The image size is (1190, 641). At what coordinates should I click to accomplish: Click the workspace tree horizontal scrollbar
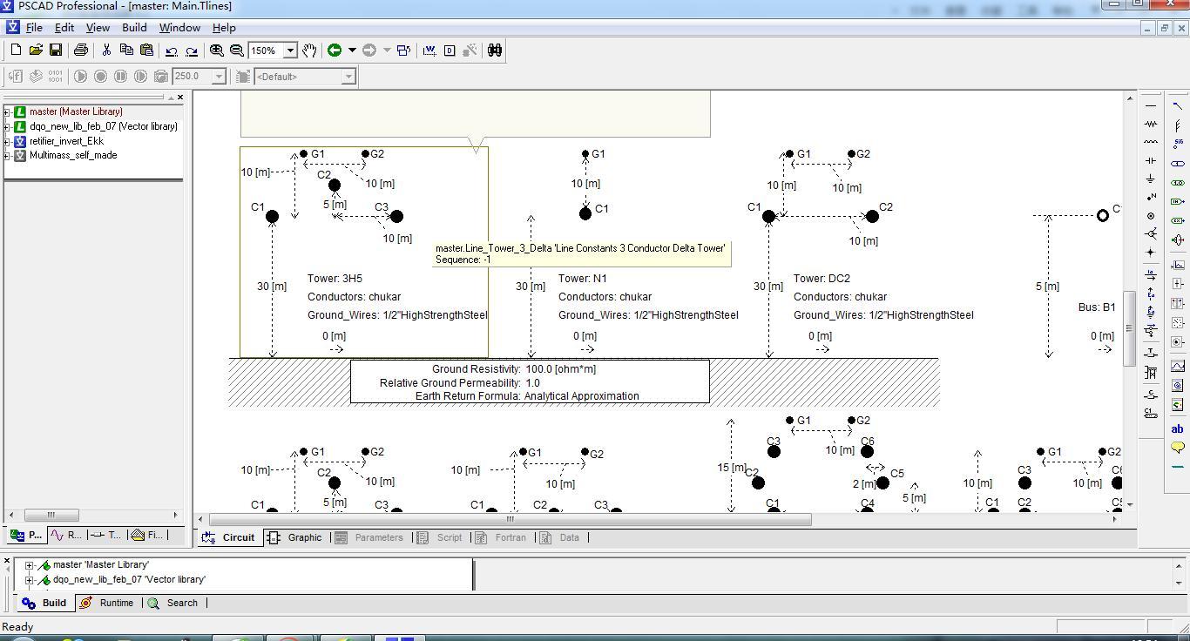pos(51,515)
